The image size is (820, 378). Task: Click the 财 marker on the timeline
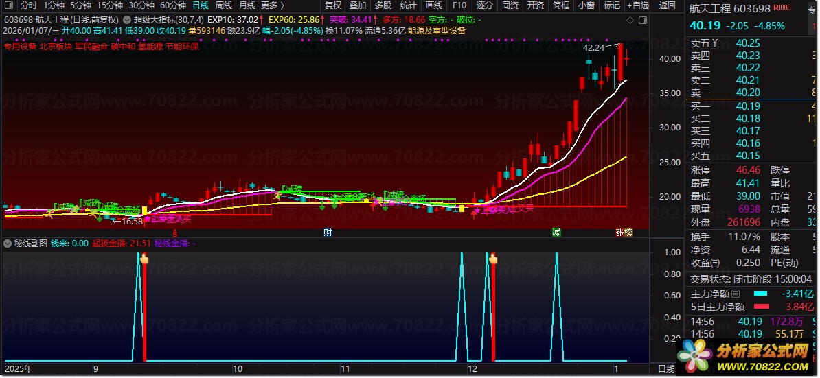328,233
